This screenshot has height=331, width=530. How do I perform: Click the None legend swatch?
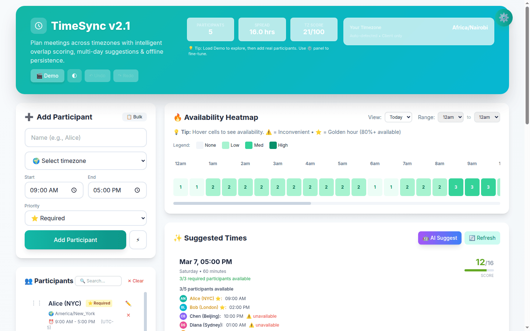pyautogui.click(x=200, y=145)
